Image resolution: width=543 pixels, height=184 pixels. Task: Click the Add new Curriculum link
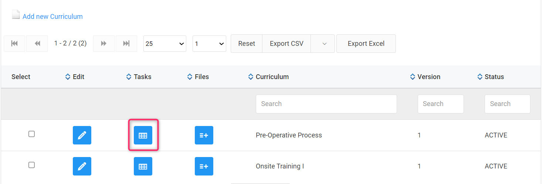[x=52, y=17]
